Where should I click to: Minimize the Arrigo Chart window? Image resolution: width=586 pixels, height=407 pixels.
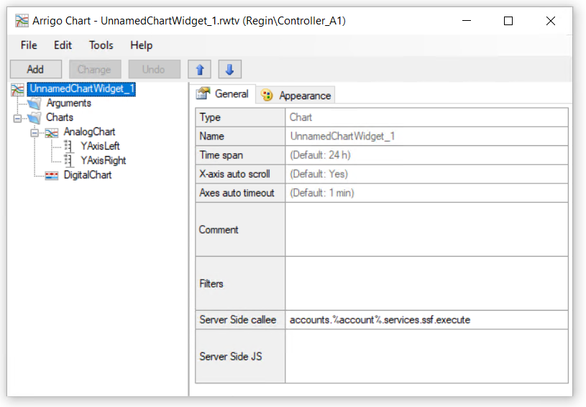[x=467, y=21]
